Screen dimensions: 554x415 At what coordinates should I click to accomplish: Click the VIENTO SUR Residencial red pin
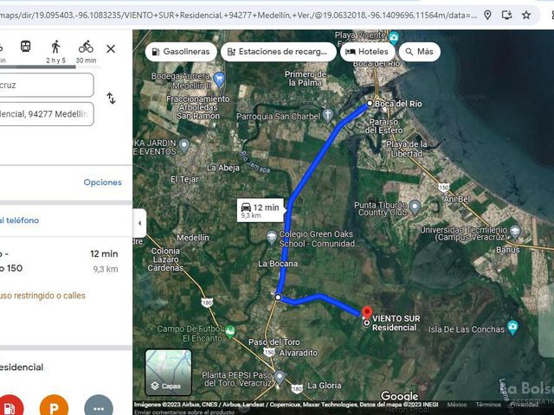[x=367, y=312]
